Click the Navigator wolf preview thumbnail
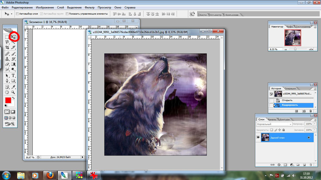The image size is (321, 180). [x=293, y=37]
